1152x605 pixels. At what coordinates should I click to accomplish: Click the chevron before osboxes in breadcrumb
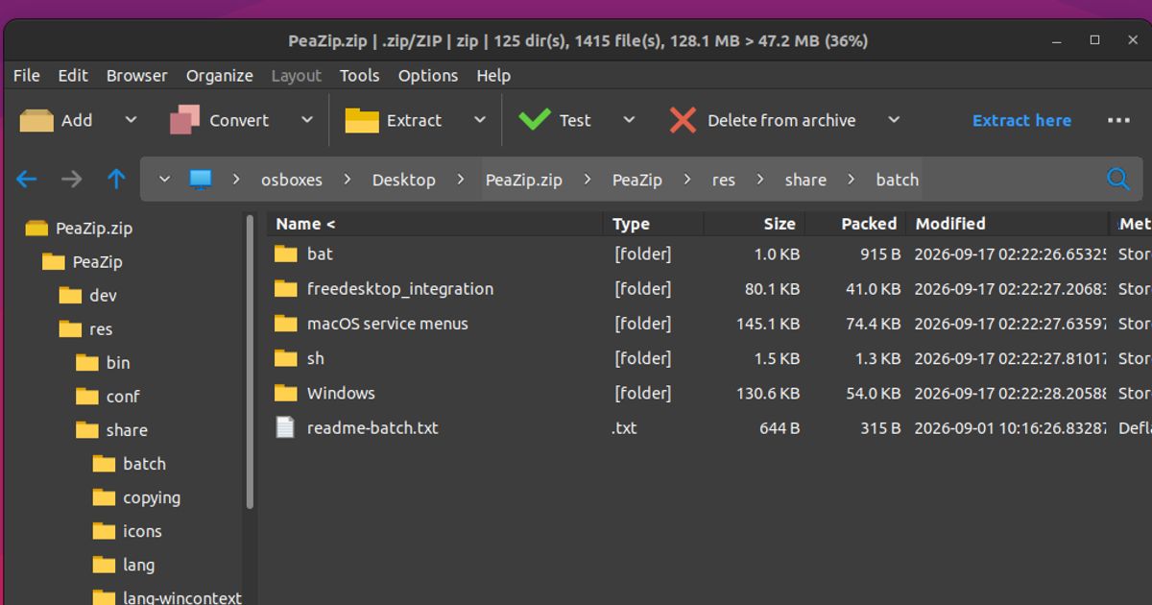coord(236,180)
